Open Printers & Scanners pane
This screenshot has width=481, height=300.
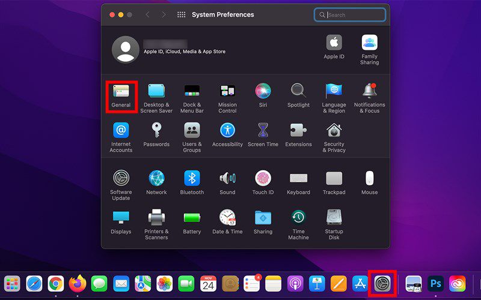click(x=156, y=224)
